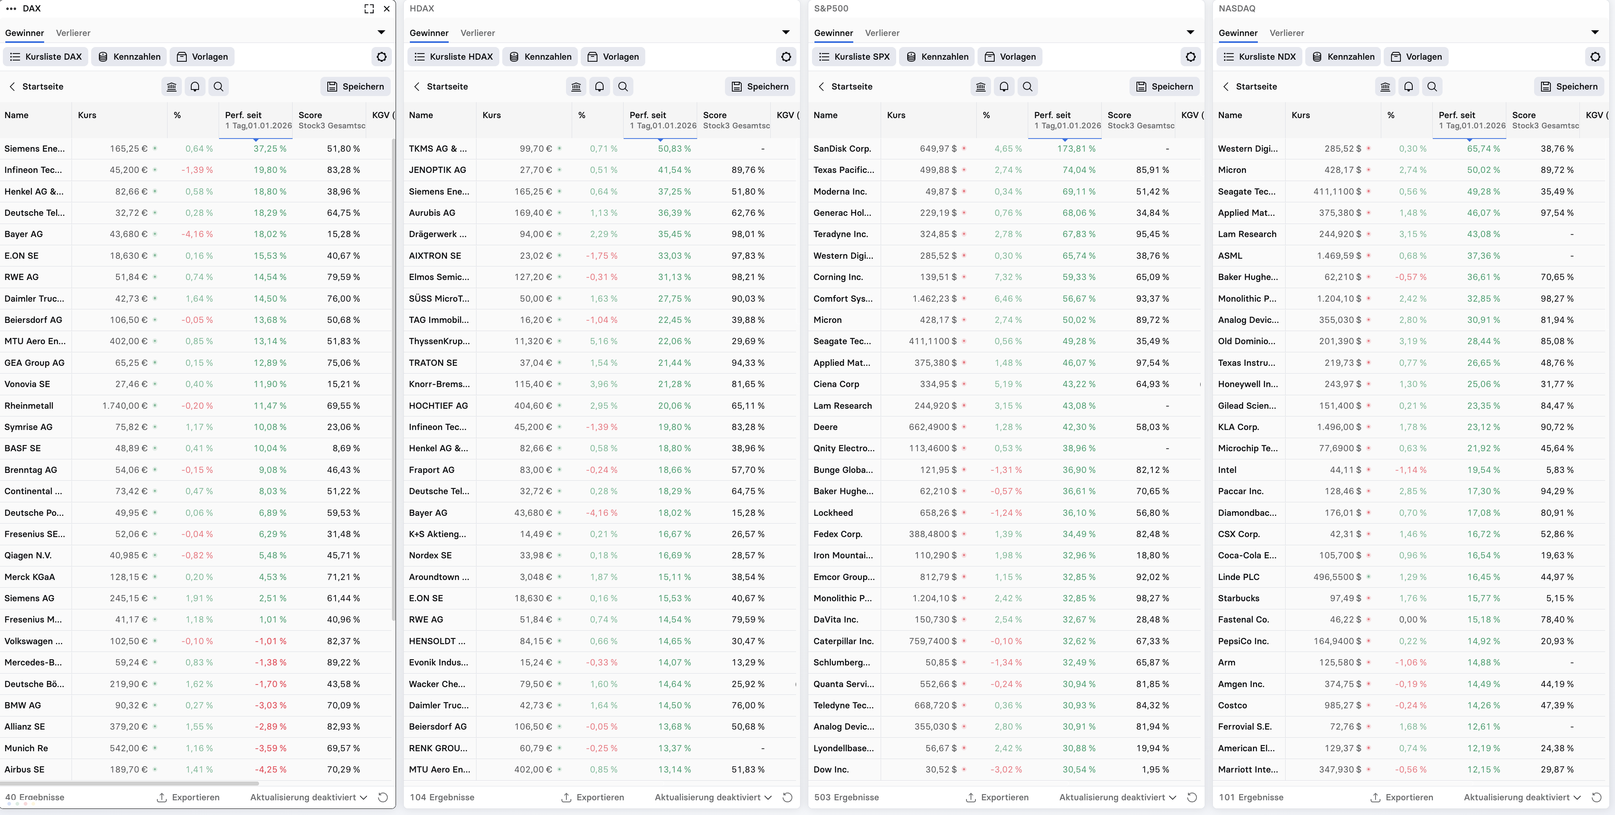Click the bell alert icon in HDAX panel
The height and width of the screenshot is (815, 1615).
(599, 87)
